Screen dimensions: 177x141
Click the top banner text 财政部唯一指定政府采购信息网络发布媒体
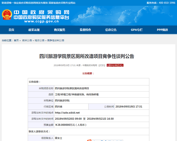(x=25, y=3)
